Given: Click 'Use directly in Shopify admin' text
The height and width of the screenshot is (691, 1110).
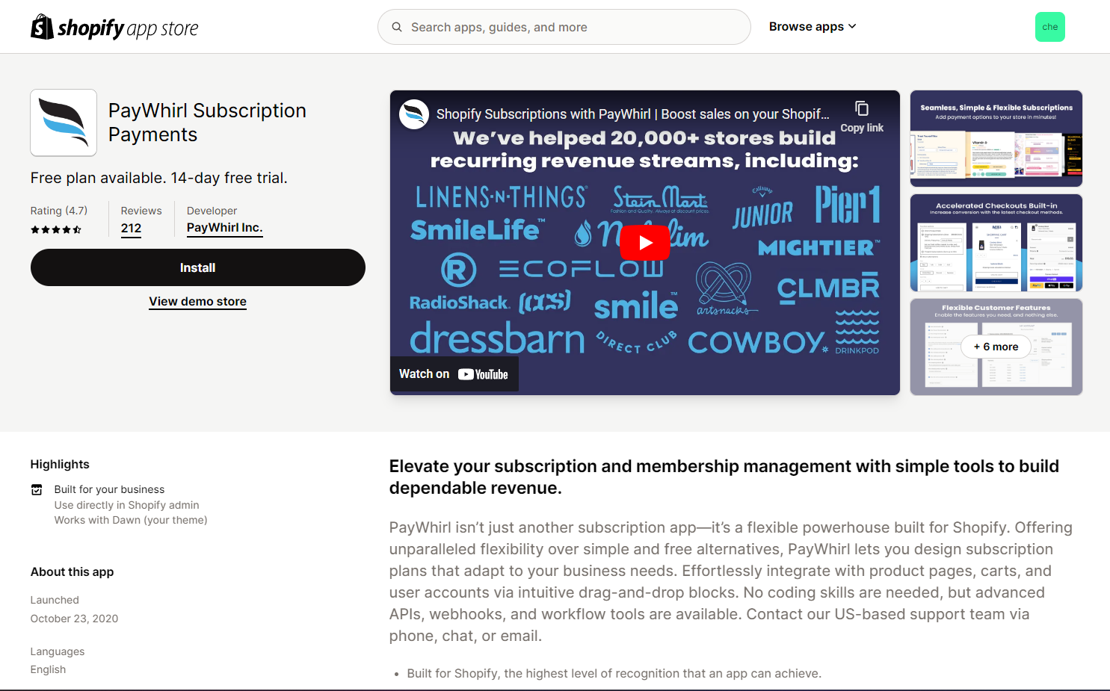Looking at the screenshot, I should [127, 505].
